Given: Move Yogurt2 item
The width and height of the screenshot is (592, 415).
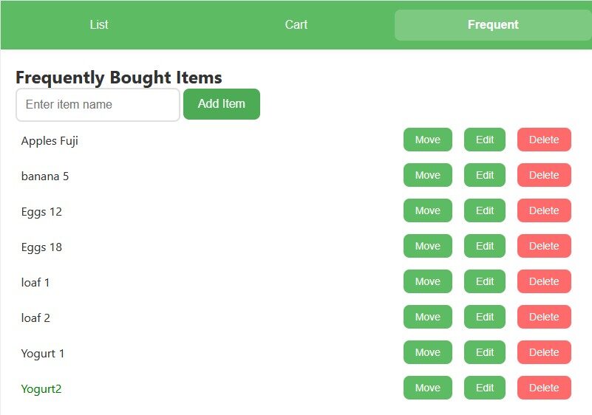Looking at the screenshot, I should [427, 388].
